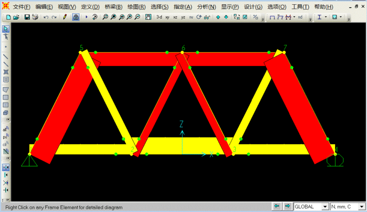Open the 定义(D) menu

90,7
